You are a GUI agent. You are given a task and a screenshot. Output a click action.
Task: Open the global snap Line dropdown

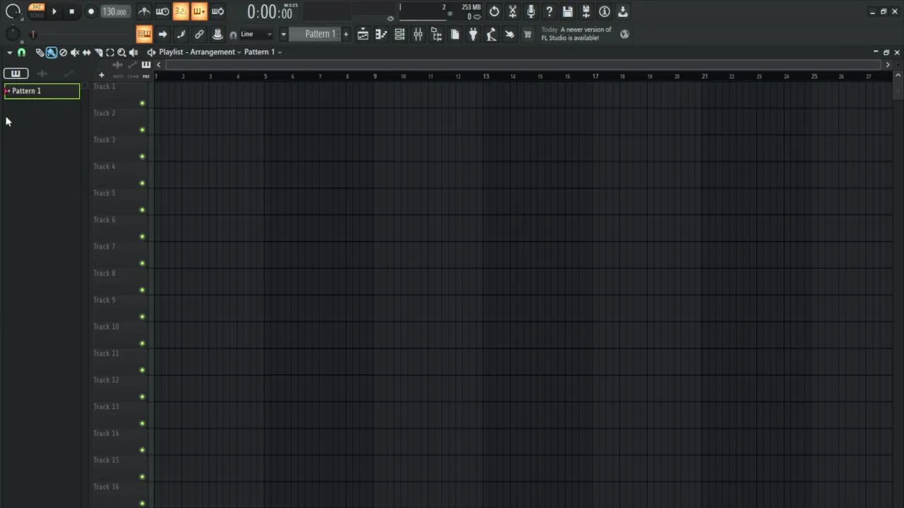pos(256,34)
